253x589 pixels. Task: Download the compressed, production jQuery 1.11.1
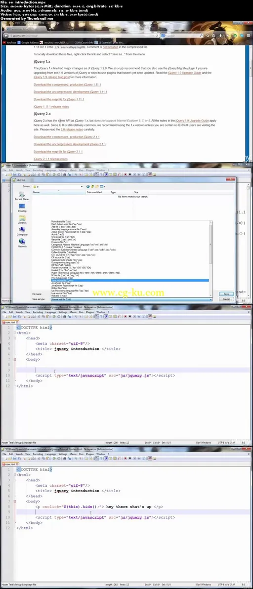point(67,84)
